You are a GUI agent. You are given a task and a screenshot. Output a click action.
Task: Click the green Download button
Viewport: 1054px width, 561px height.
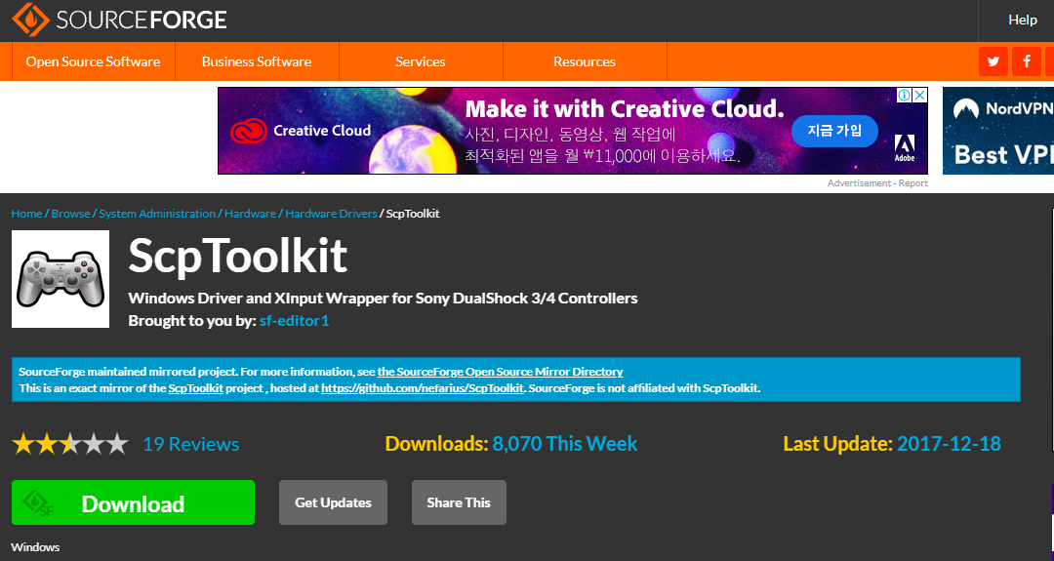tap(133, 502)
